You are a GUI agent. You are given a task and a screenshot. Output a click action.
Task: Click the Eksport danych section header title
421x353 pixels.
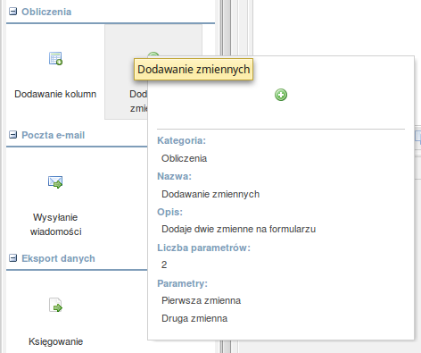tap(58, 258)
